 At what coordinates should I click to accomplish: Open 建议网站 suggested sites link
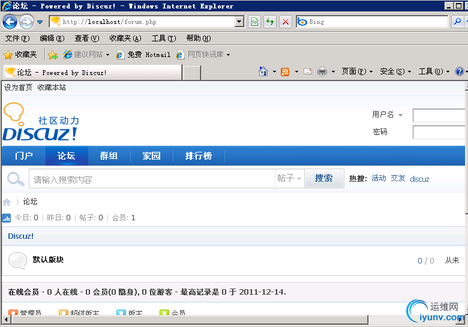coord(86,55)
